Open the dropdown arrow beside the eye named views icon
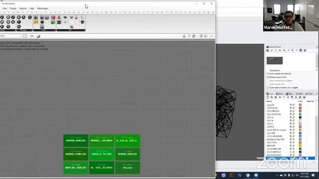Screen dimensions: 319x179 (x=35, y=36)
